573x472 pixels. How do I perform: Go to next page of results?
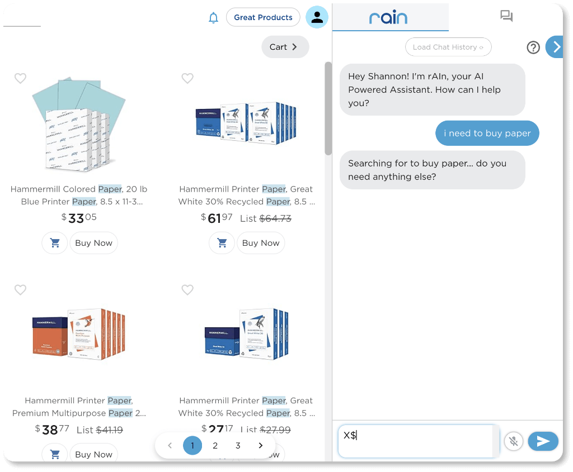click(260, 445)
